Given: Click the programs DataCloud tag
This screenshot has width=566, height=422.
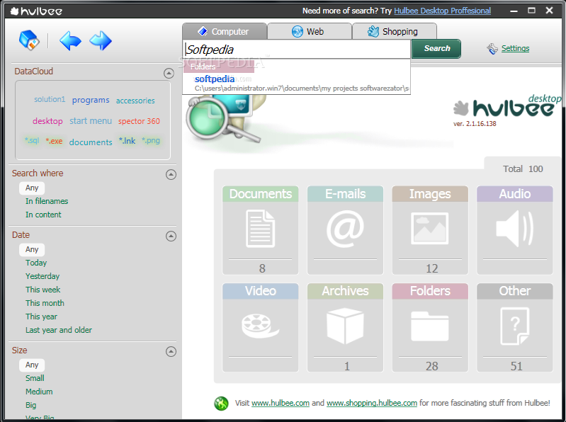Looking at the screenshot, I should pyautogui.click(x=91, y=100).
